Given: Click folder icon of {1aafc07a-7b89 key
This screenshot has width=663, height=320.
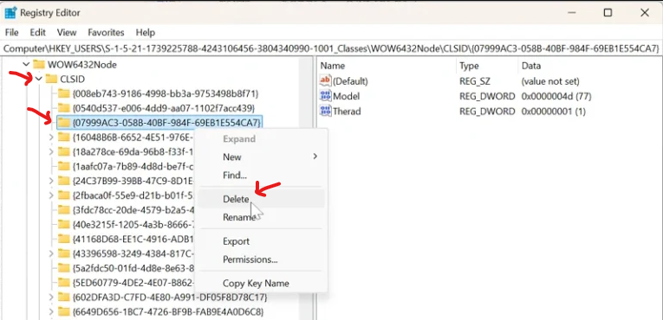Looking at the screenshot, I should tap(63, 166).
